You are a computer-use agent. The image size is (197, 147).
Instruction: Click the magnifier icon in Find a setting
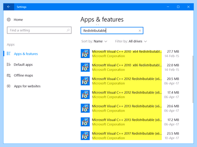(x=68, y=30)
